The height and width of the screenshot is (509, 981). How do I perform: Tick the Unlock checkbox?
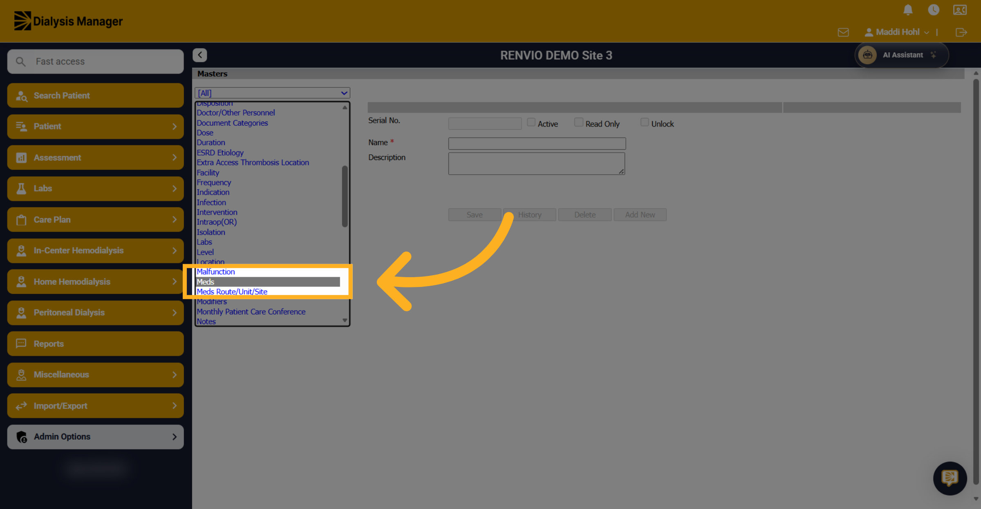tap(644, 122)
